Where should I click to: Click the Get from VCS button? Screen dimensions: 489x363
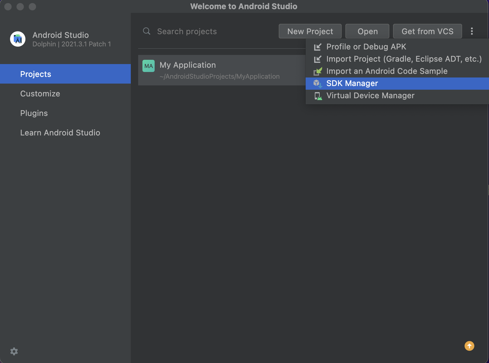[x=427, y=31]
